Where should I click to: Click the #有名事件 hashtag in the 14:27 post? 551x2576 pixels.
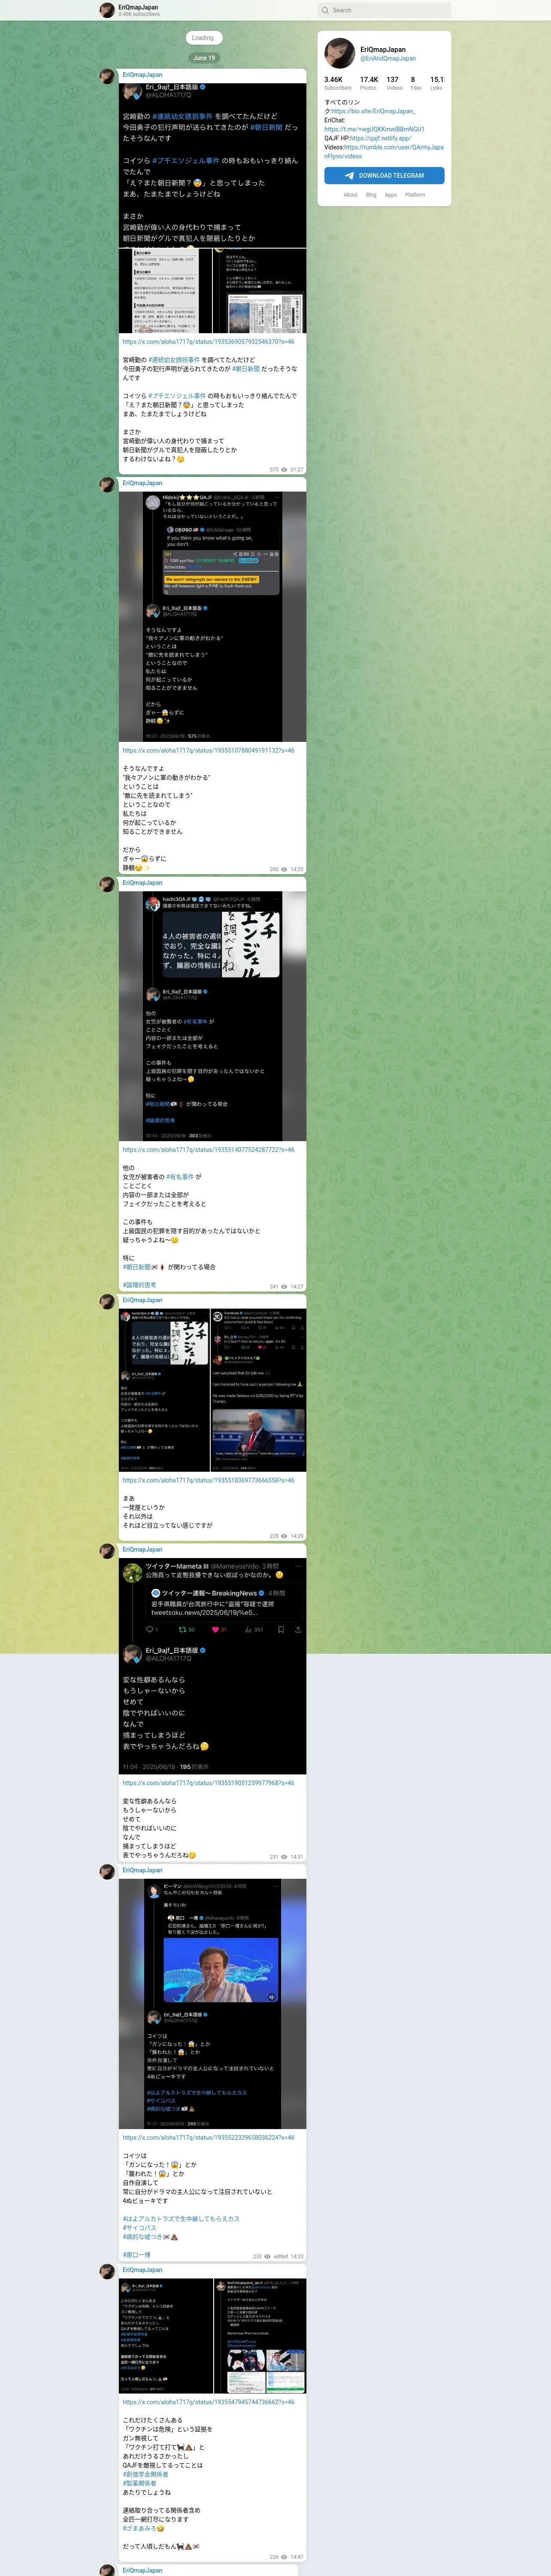click(x=180, y=1177)
